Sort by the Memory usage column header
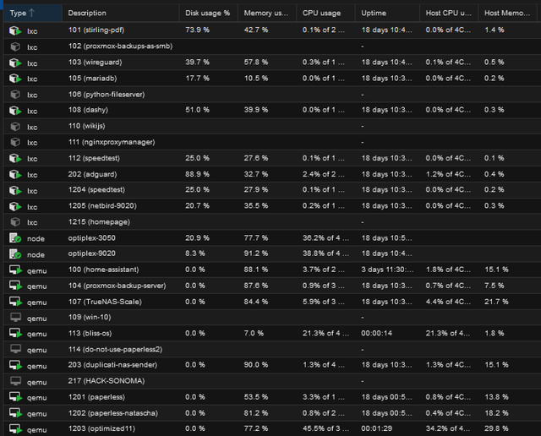541x436 pixels. [x=267, y=14]
